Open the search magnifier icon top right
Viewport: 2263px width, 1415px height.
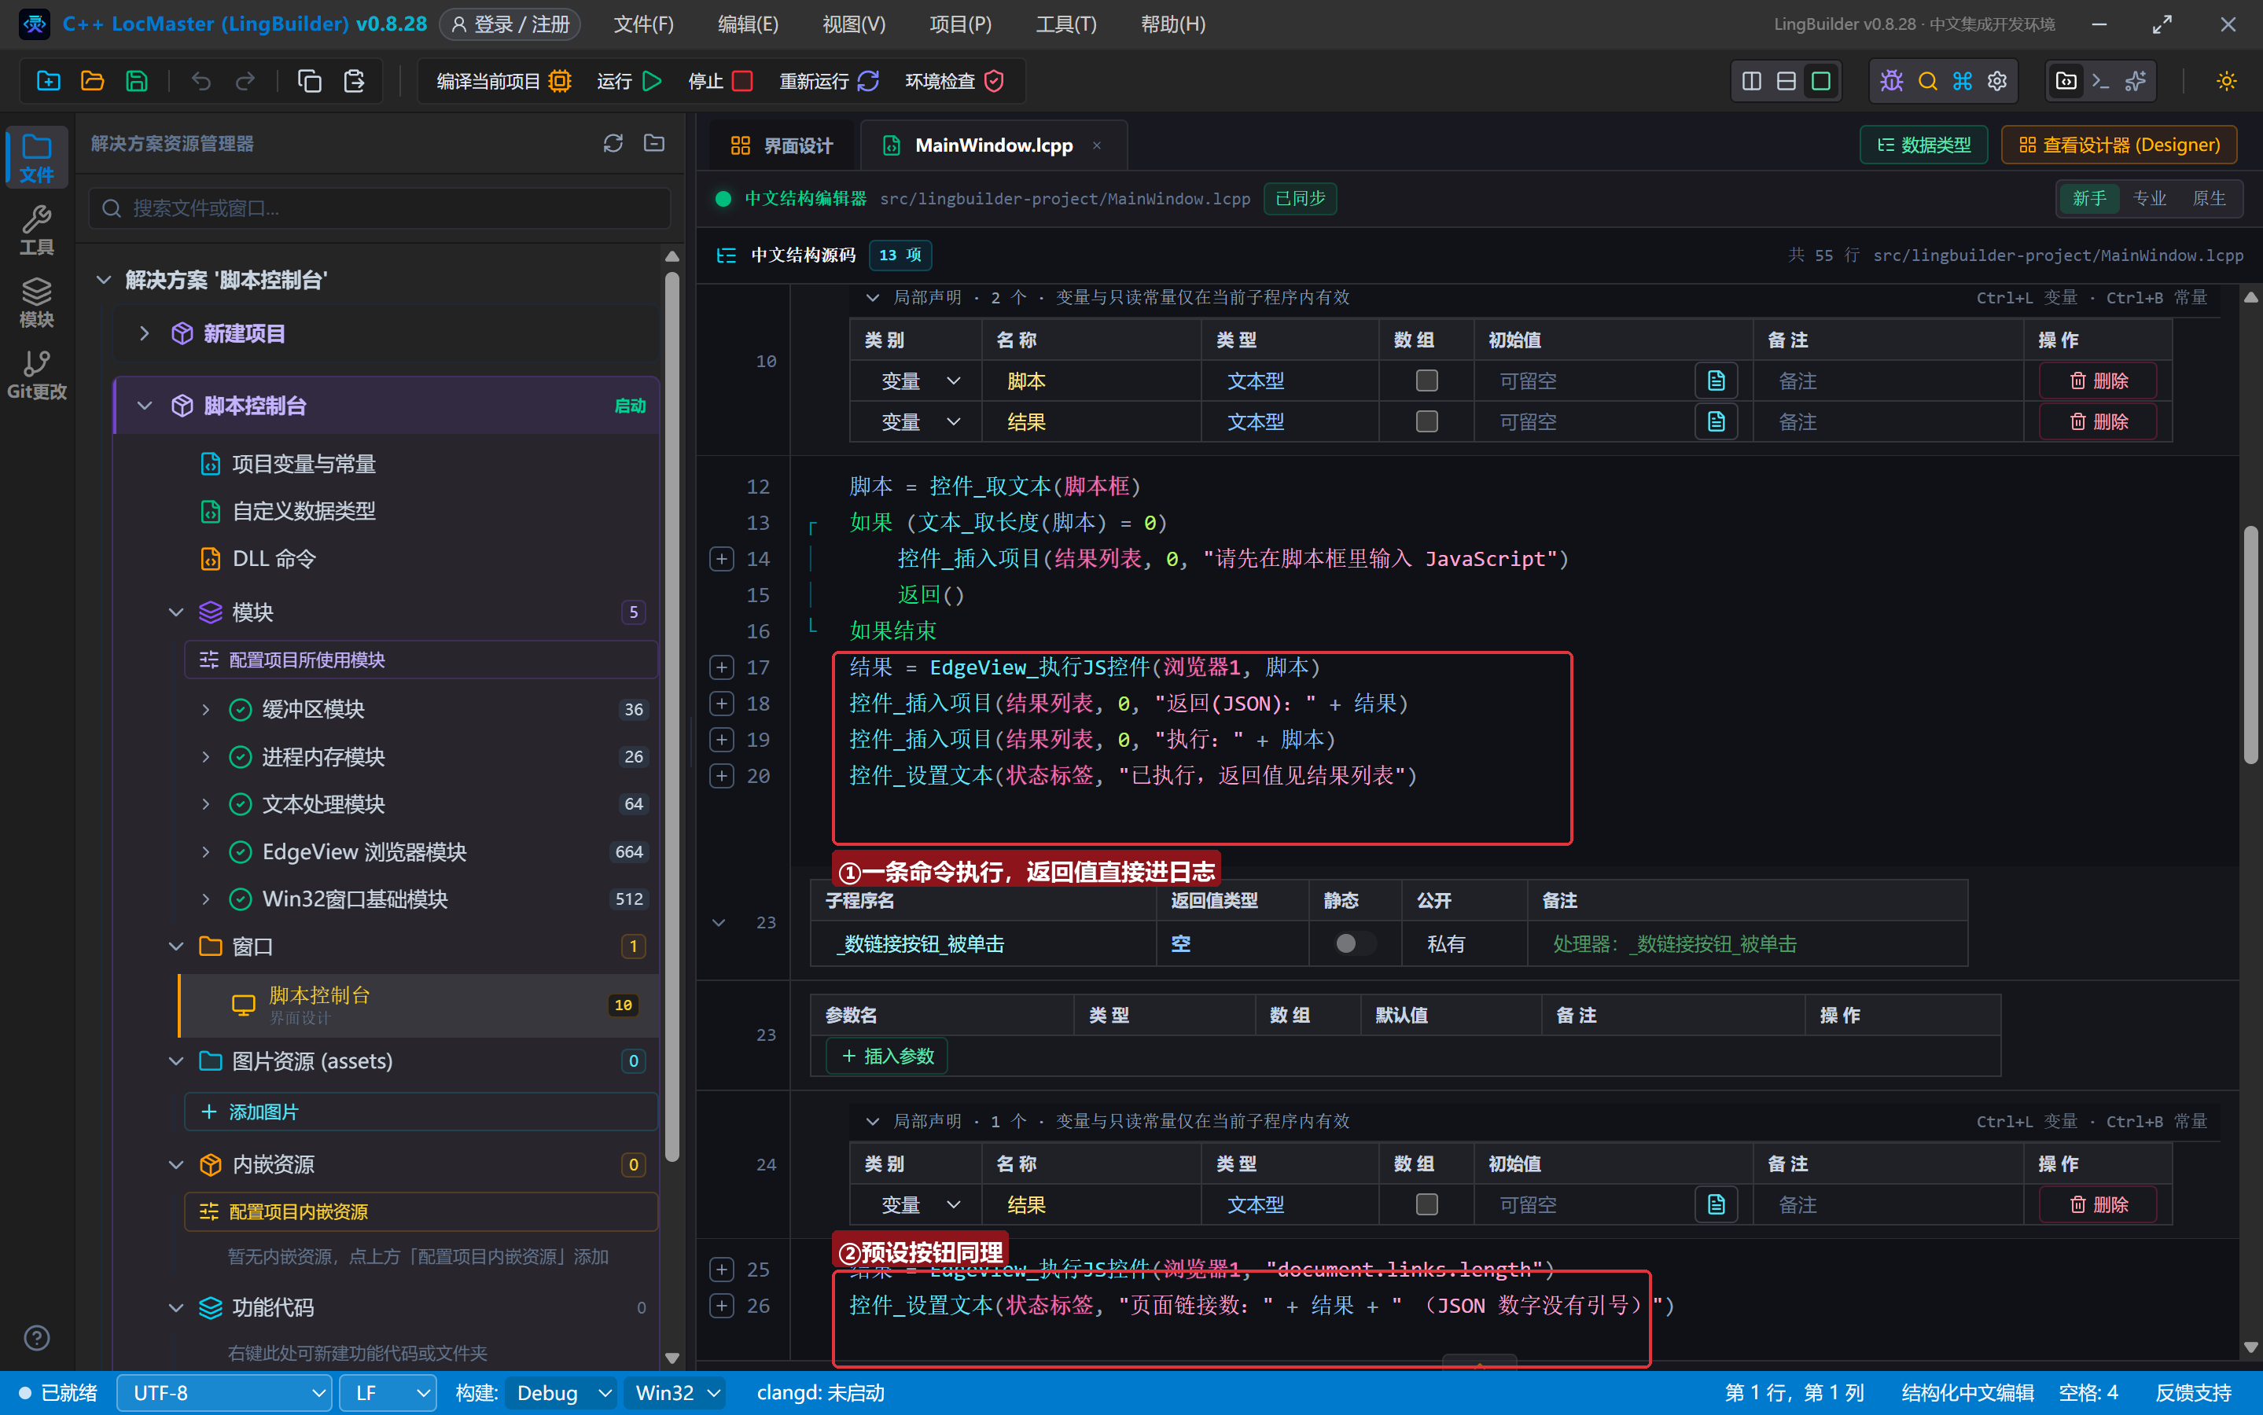coord(1928,82)
